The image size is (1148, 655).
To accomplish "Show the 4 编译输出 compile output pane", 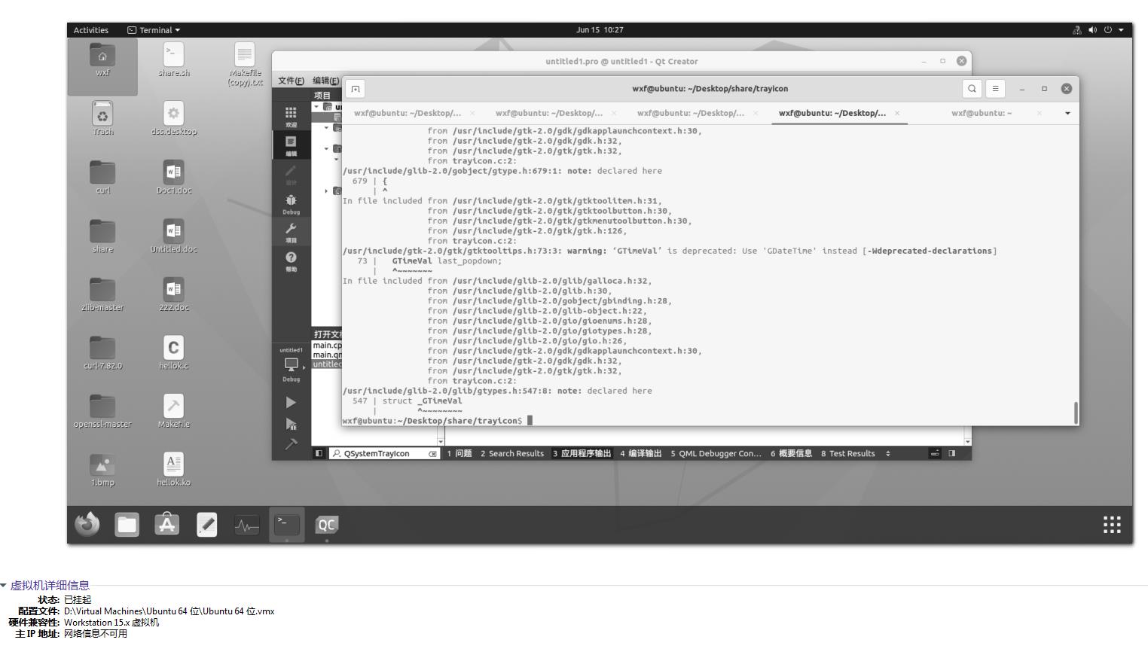I will pyautogui.click(x=641, y=453).
